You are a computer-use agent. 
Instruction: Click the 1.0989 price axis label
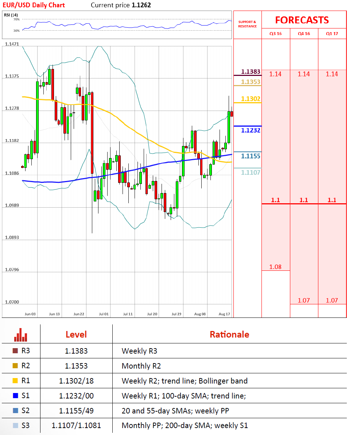(12, 205)
